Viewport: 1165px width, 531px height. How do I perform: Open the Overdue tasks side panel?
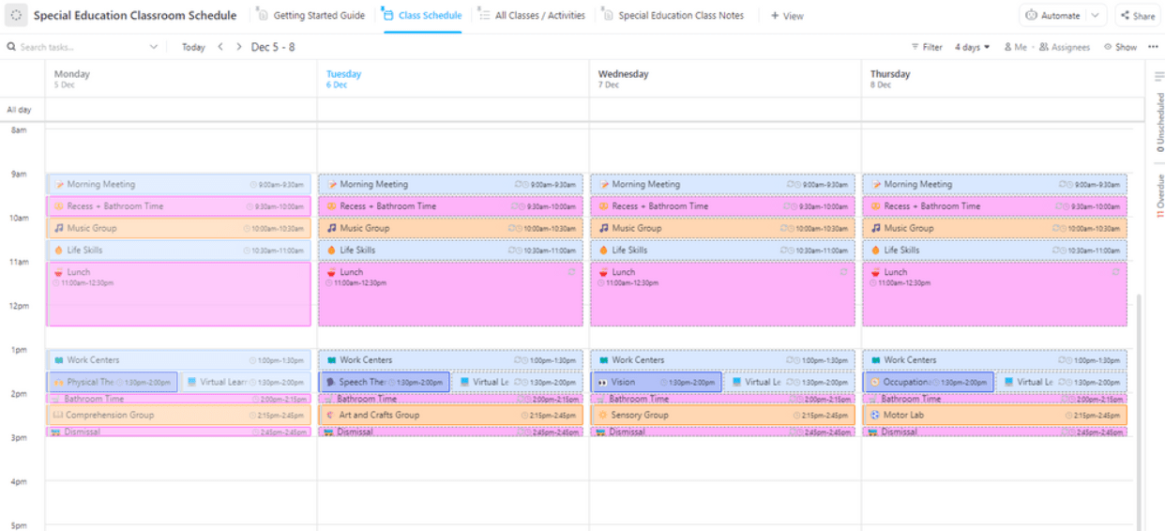point(1159,196)
